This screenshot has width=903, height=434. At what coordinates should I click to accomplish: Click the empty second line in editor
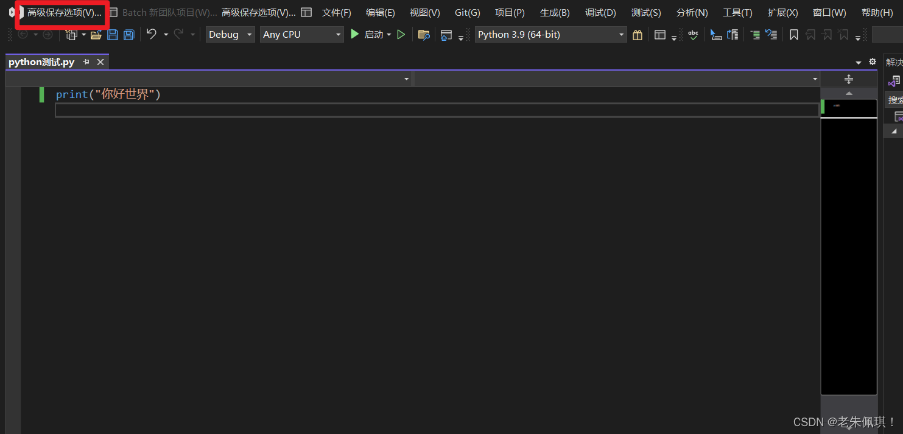[437, 110]
